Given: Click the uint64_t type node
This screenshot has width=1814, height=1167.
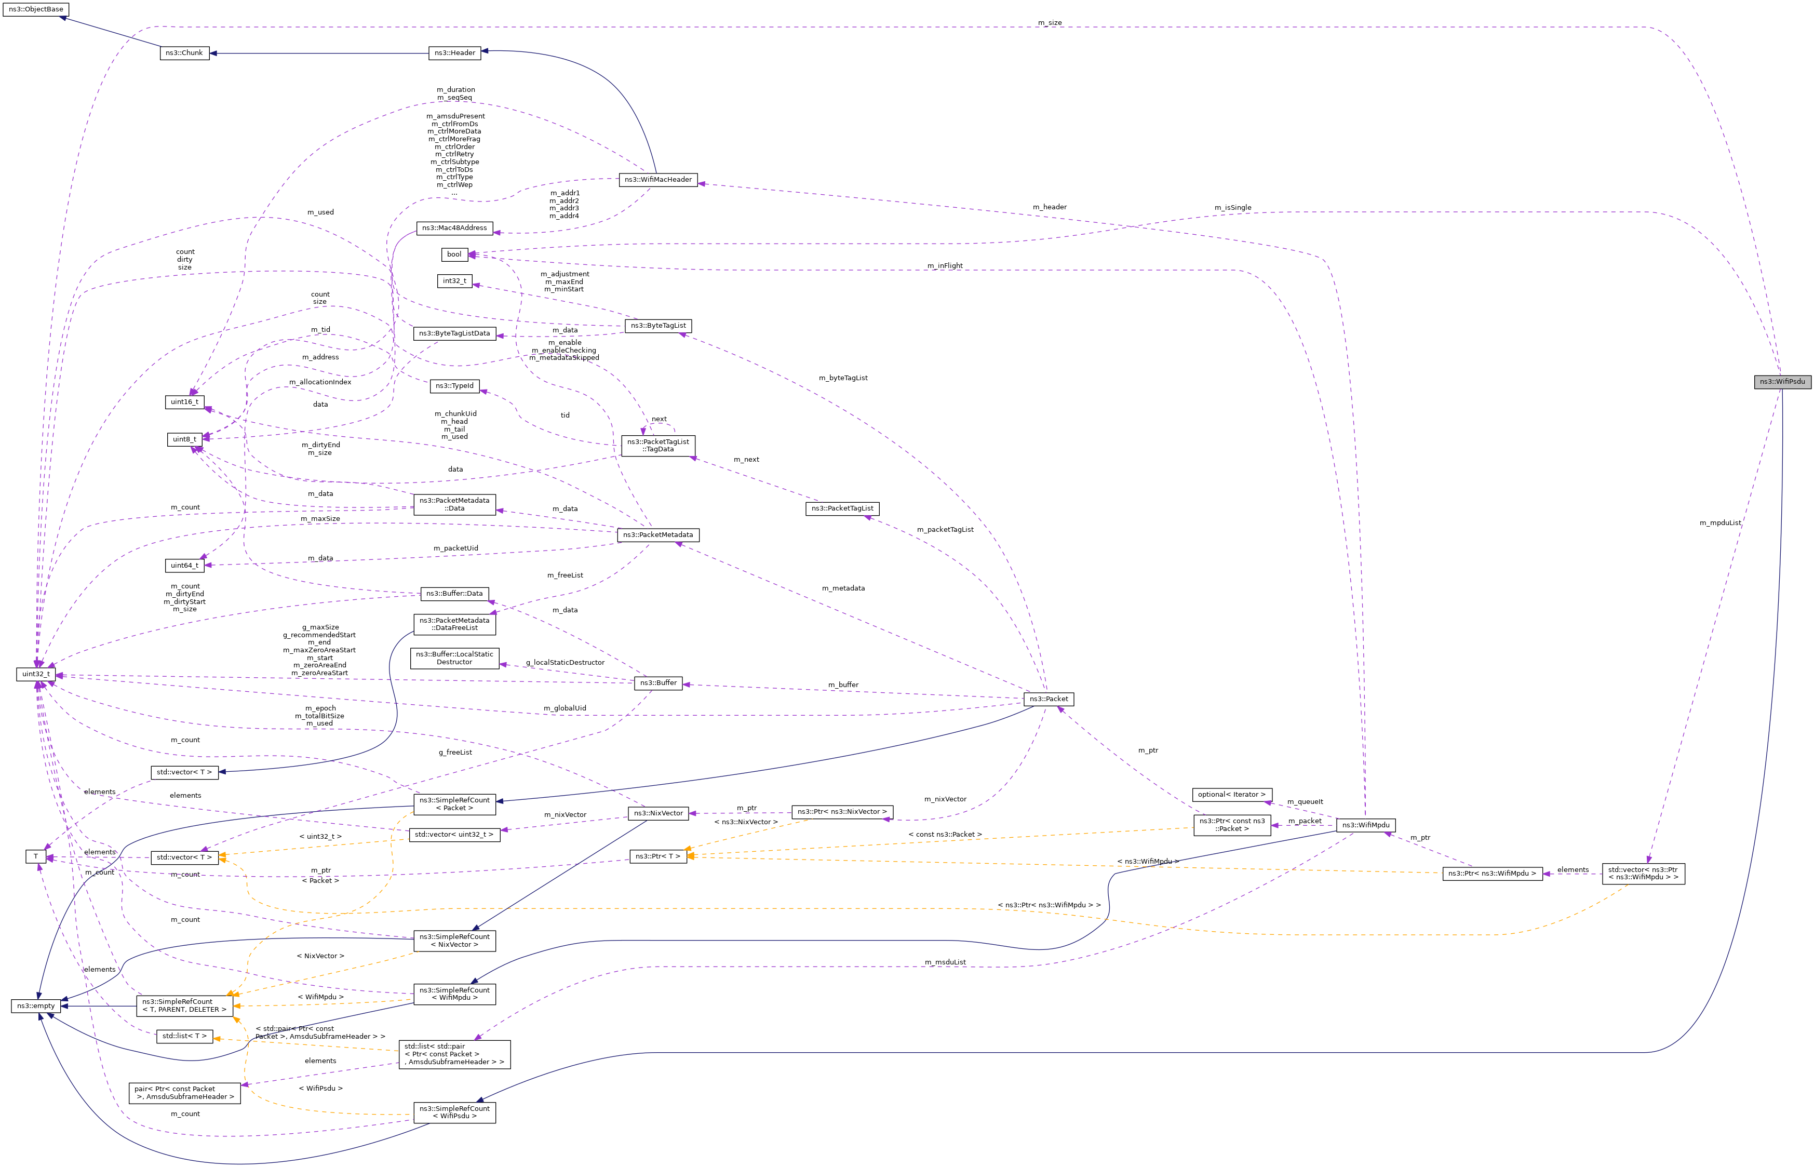Looking at the screenshot, I should click(184, 565).
